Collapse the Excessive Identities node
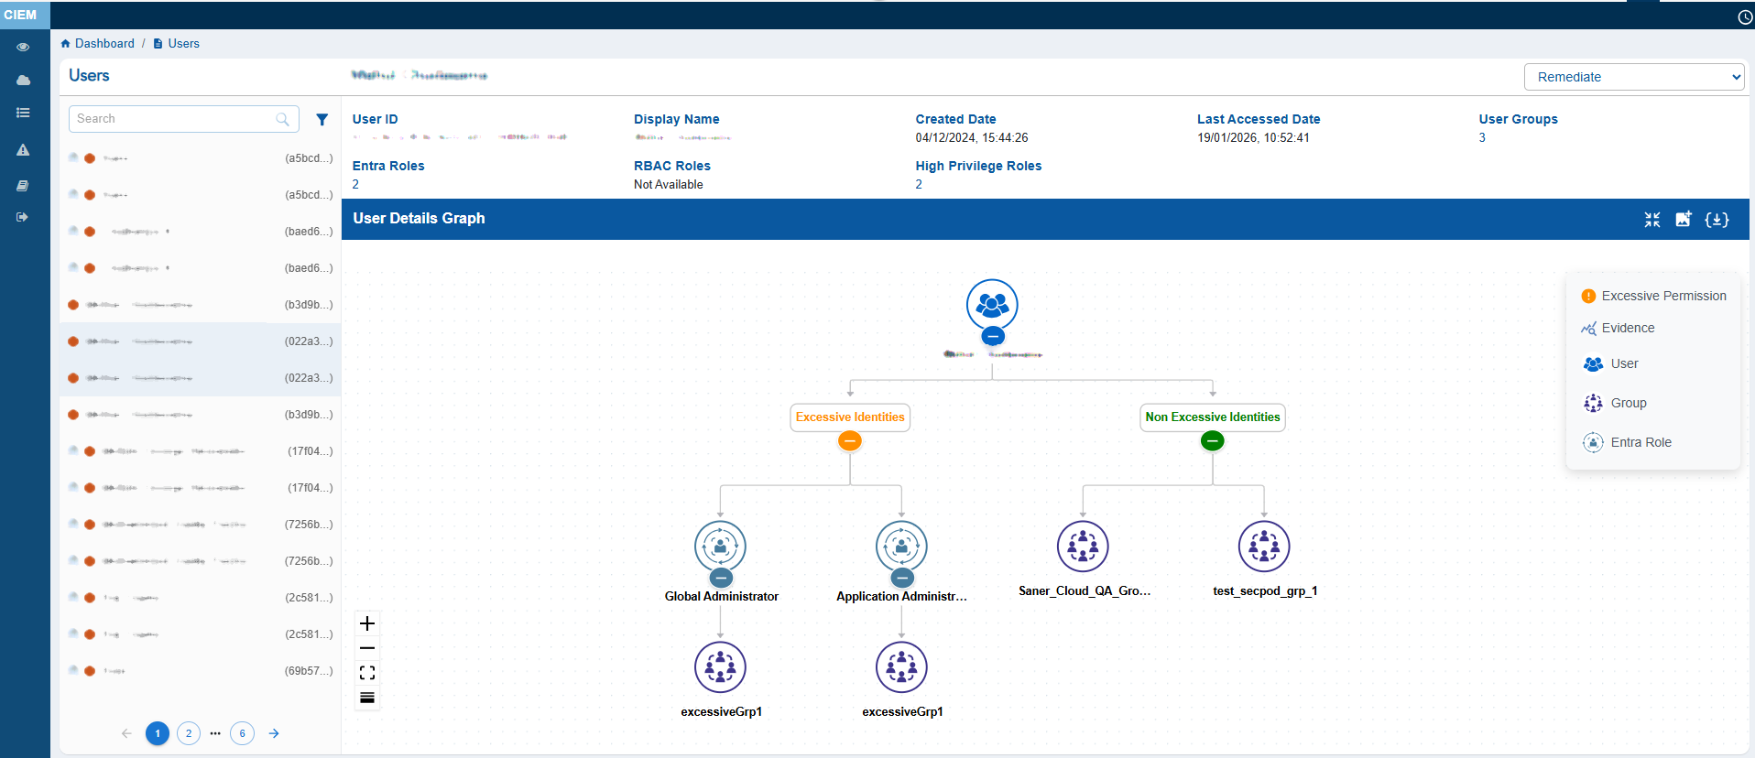 tap(850, 441)
